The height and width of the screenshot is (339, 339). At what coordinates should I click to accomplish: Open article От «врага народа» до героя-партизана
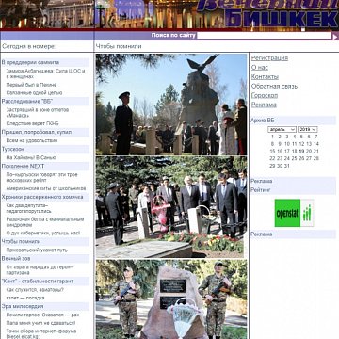tap(40, 269)
